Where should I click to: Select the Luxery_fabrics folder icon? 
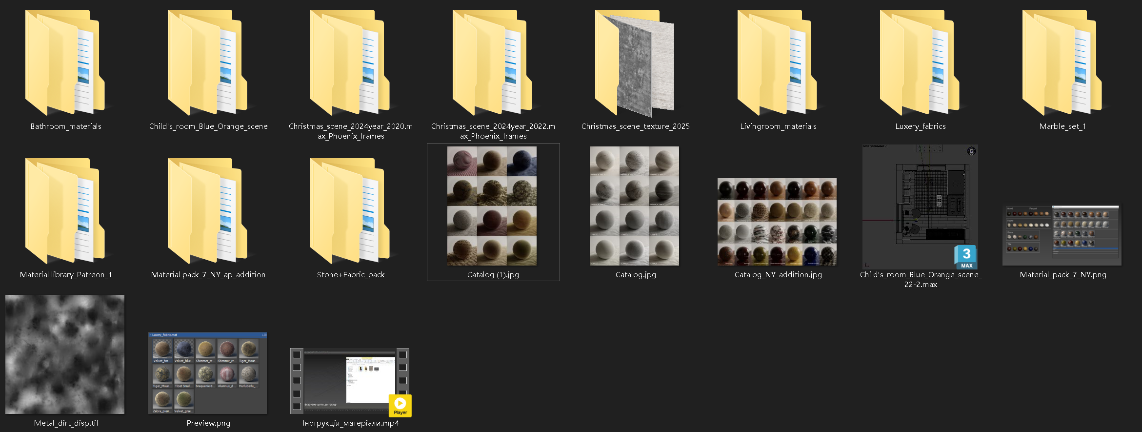pos(920,63)
